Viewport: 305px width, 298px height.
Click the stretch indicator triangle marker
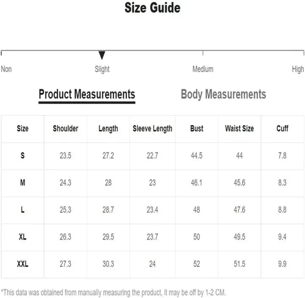point(102,55)
